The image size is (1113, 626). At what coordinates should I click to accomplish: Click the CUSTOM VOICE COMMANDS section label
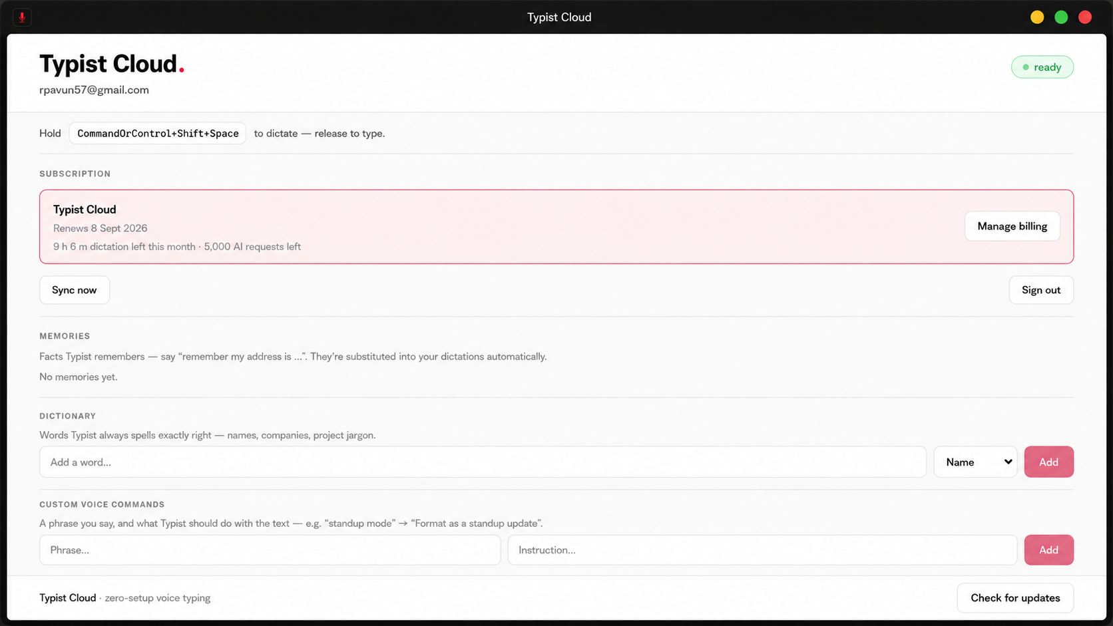tap(102, 504)
